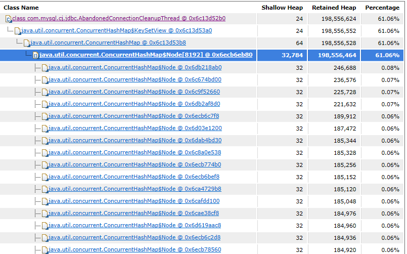Open node link @ 0x6c9f52660
The width and height of the screenshot is (407, 254).
tap(134, 92)
